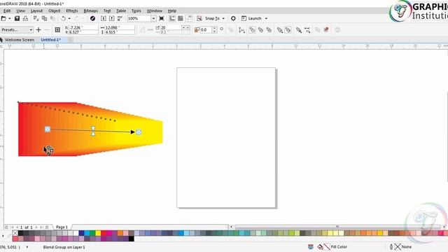Go to previous page arrow
448x252 pixels.
click(x=17, y=227)
